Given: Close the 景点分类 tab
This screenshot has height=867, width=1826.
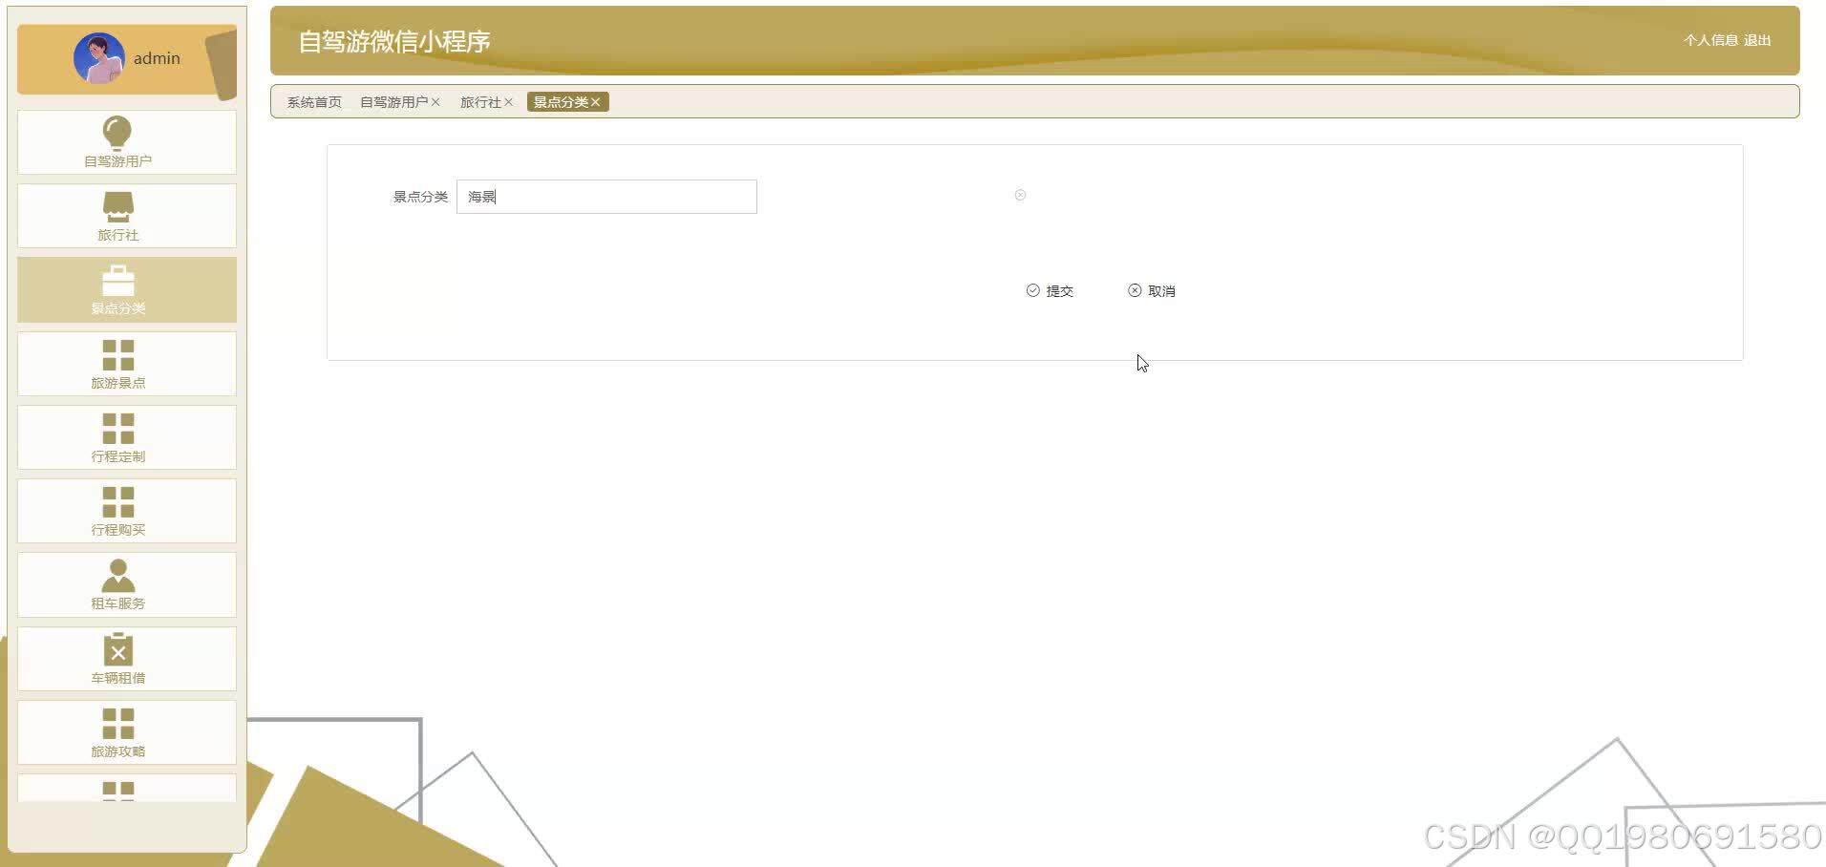Looking at the screenshot, I should pyautogui.click(x=596, y=101).
